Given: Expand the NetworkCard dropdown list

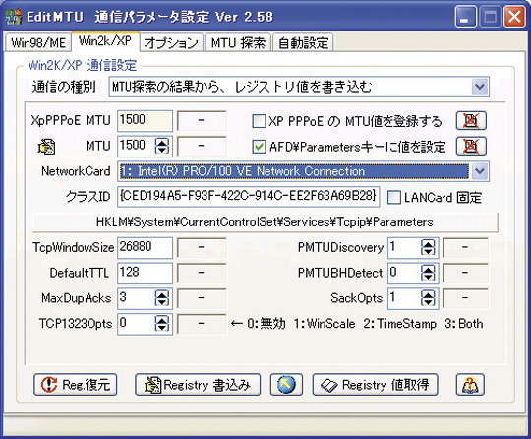Looking at the screenshot, I should click(x=480, y=171).
